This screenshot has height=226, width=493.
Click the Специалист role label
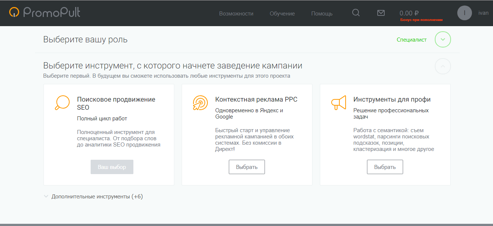(x=412, y=40)
